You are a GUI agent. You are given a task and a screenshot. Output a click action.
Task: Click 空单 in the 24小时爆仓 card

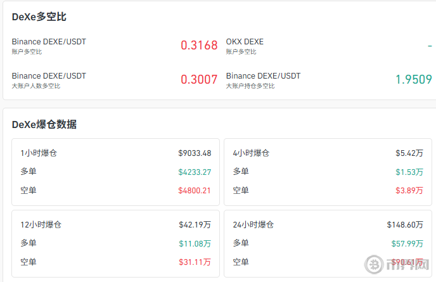click(x=241, y=262)
